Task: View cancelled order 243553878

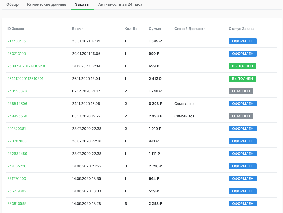Action: 17,91
